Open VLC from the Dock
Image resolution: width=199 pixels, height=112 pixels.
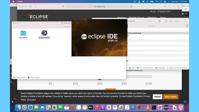(x=148, y=107)
